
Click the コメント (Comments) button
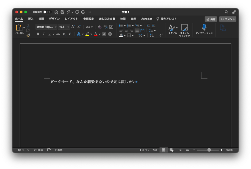tap(227, 19)
